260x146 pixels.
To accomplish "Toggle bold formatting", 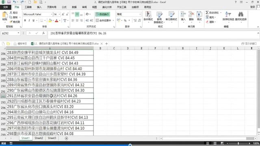I will (25, 21).
